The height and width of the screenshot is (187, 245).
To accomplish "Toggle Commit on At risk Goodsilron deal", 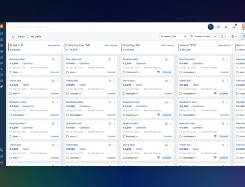I will pyautogui.click(x=55, y=115).
